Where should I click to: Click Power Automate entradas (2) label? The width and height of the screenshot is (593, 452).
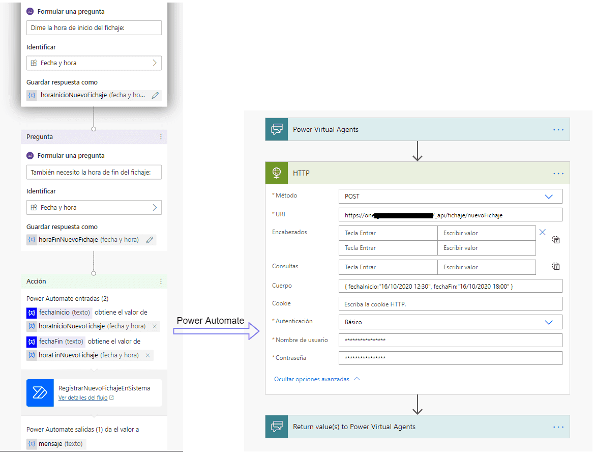(x=67, y=299)
